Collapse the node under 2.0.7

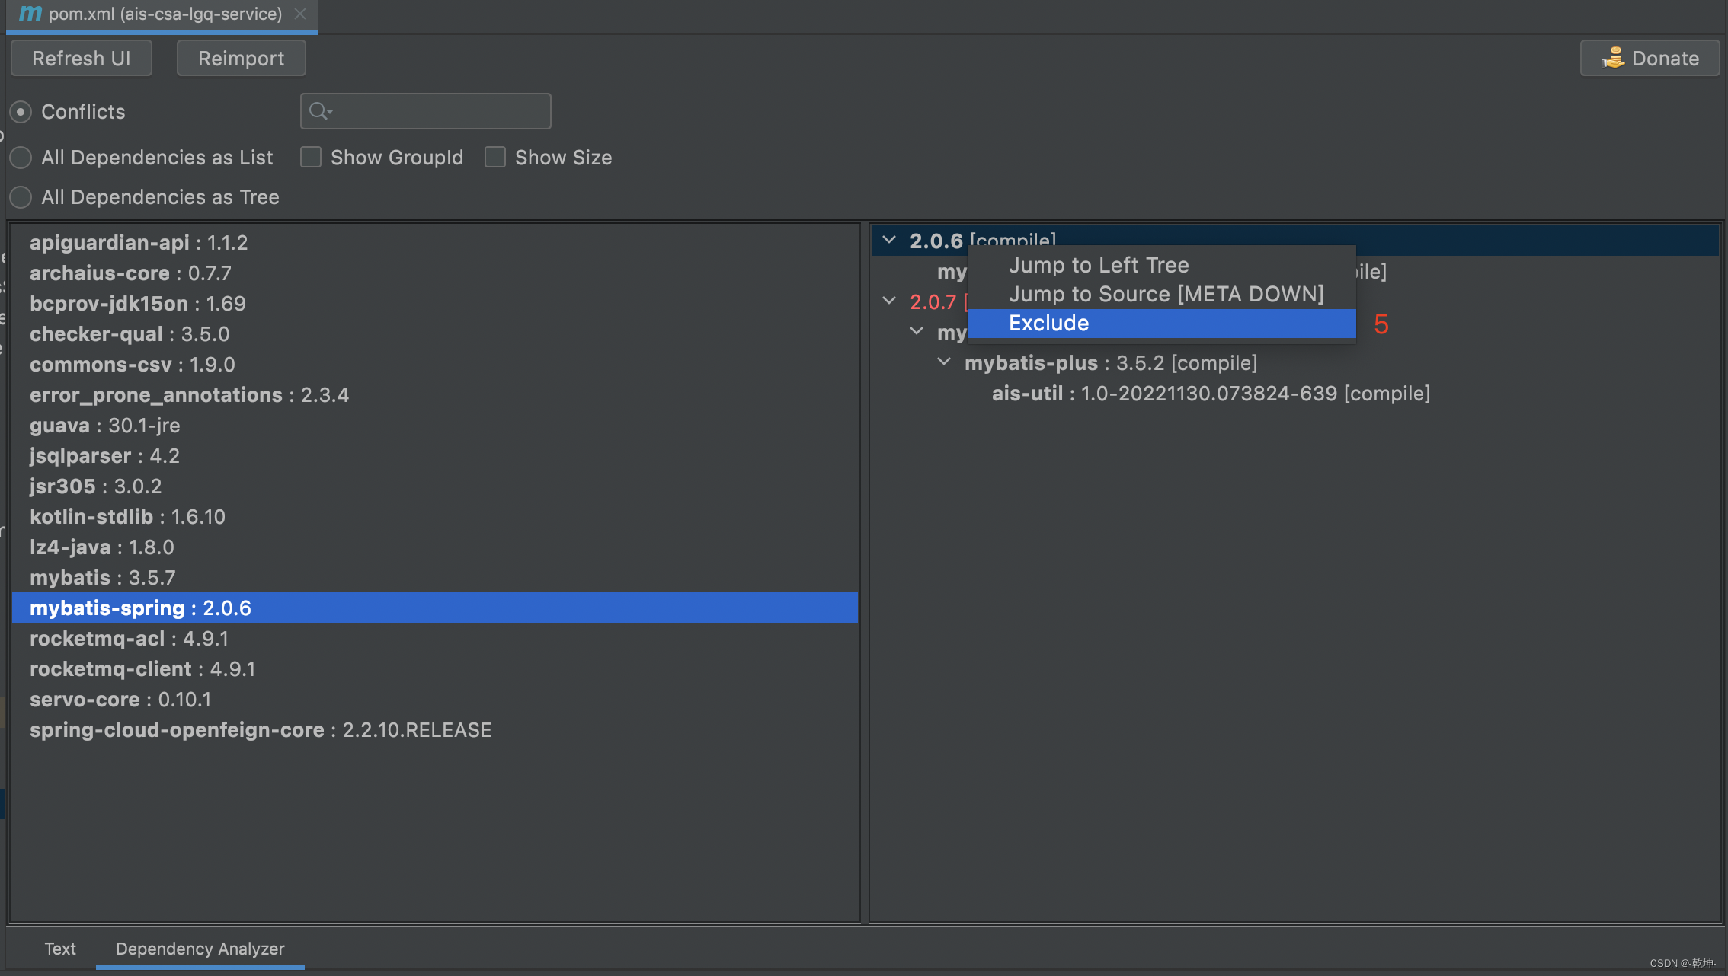click(917, 331)
